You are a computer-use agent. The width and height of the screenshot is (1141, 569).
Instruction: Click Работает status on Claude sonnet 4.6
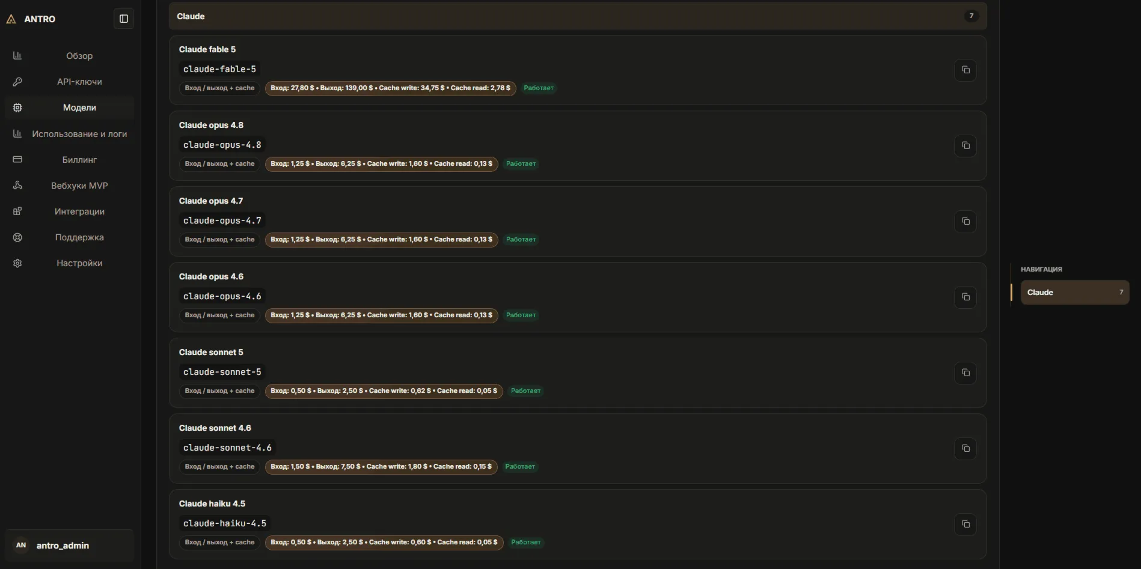[520, 467]
